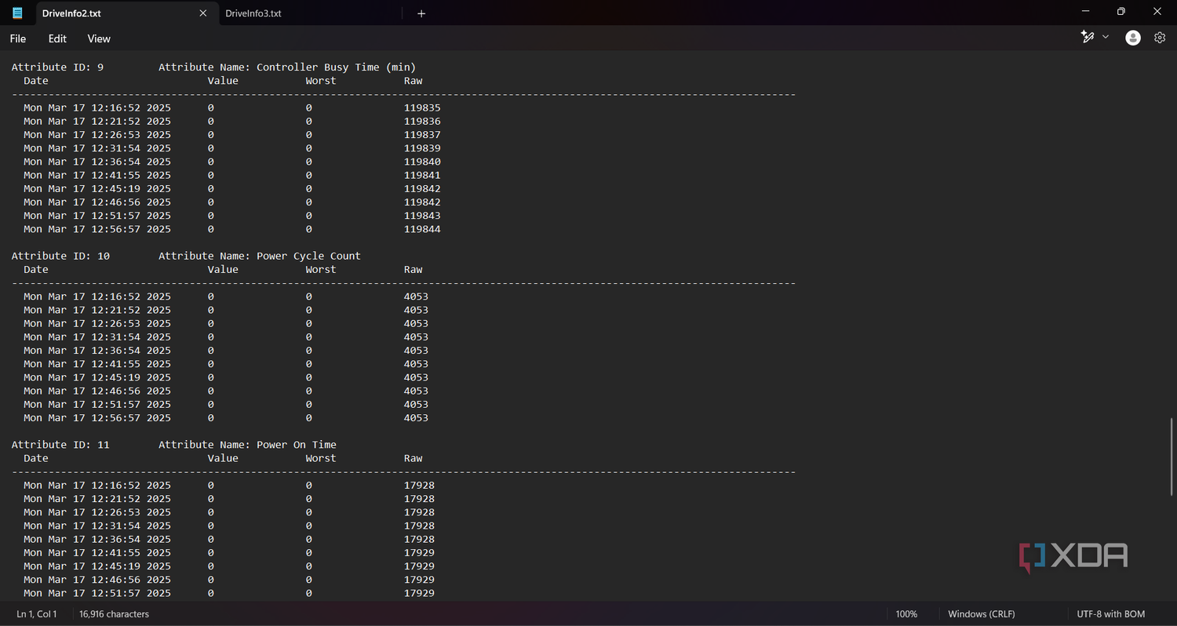Click date 12:31:54 in Power Cycle Count table
Viewport: 1177px width, 626px height.
(x=97, y=337)
